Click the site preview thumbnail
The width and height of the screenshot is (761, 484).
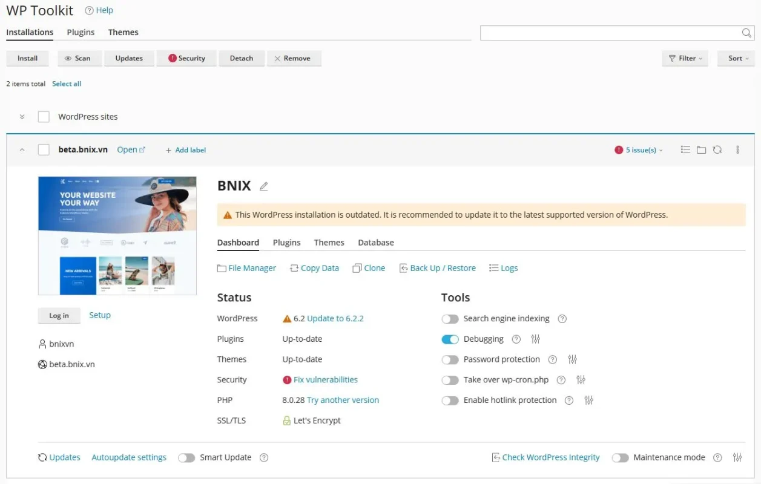[x=117, y=235]
